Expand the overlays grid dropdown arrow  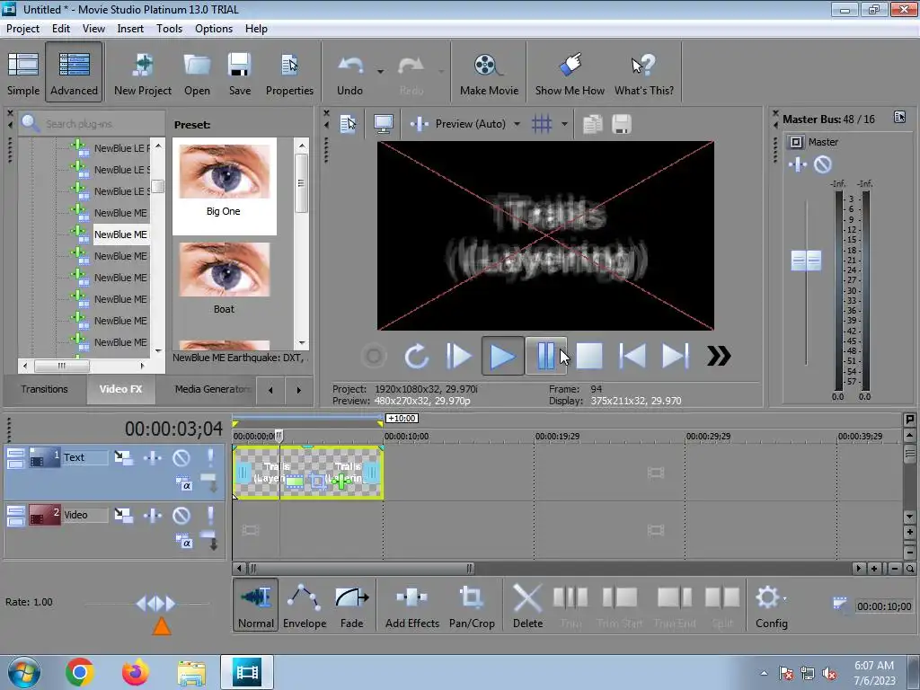click(564, 124)
